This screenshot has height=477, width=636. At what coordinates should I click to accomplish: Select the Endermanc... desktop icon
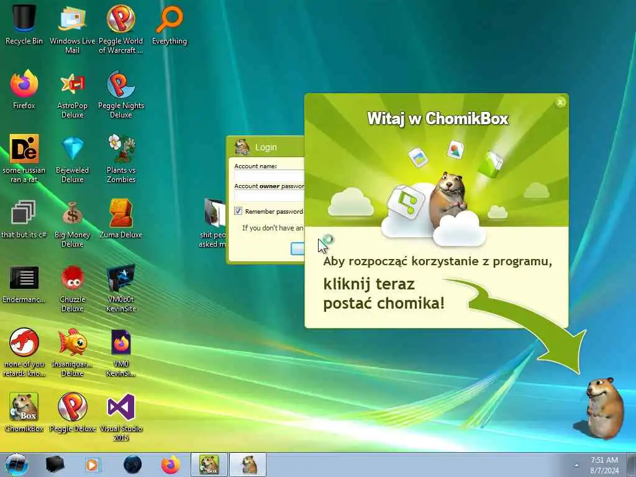(24, 284)
